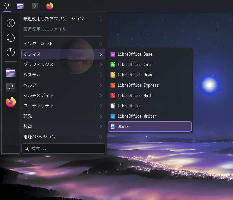This screenshot has width=233, height=200.
Task: Open the 最近使用したアプリケーション menu entry
Action: 63,19
